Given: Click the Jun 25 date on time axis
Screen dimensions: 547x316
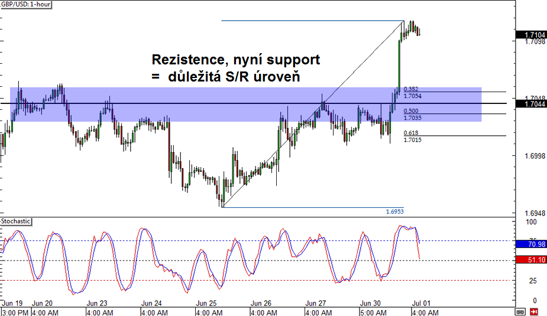Looking at the screenshot, I should (206, 304).
